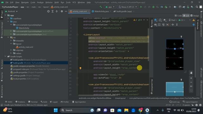Click the night mode theme icon in preview
Image resolution: width=203 pixels, height=114 pixels.
click(x=165, y=20)
